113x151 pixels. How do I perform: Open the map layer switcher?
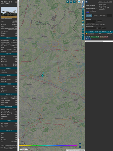[79, 2]
